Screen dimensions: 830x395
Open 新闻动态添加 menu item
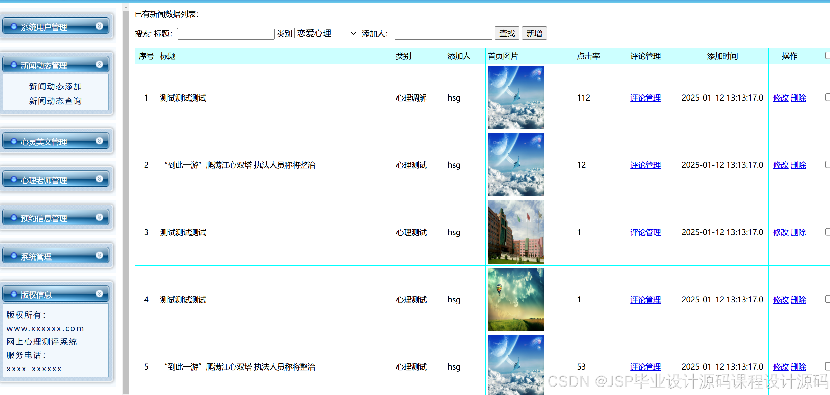(x=55, y=86)
